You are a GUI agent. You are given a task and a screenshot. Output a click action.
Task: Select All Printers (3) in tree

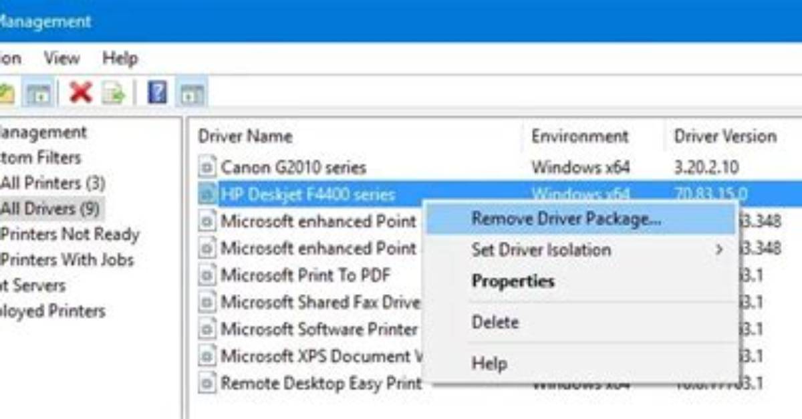[53, 182]
